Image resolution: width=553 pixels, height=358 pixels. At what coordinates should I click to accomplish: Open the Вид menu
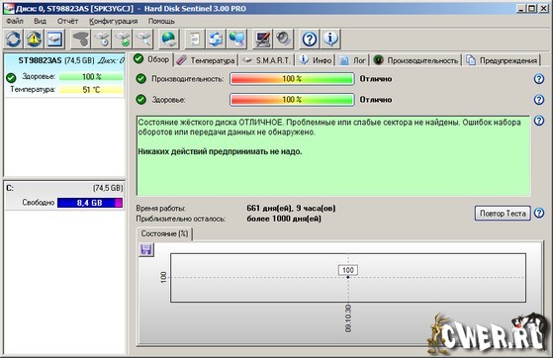click(x=40, y=21)
